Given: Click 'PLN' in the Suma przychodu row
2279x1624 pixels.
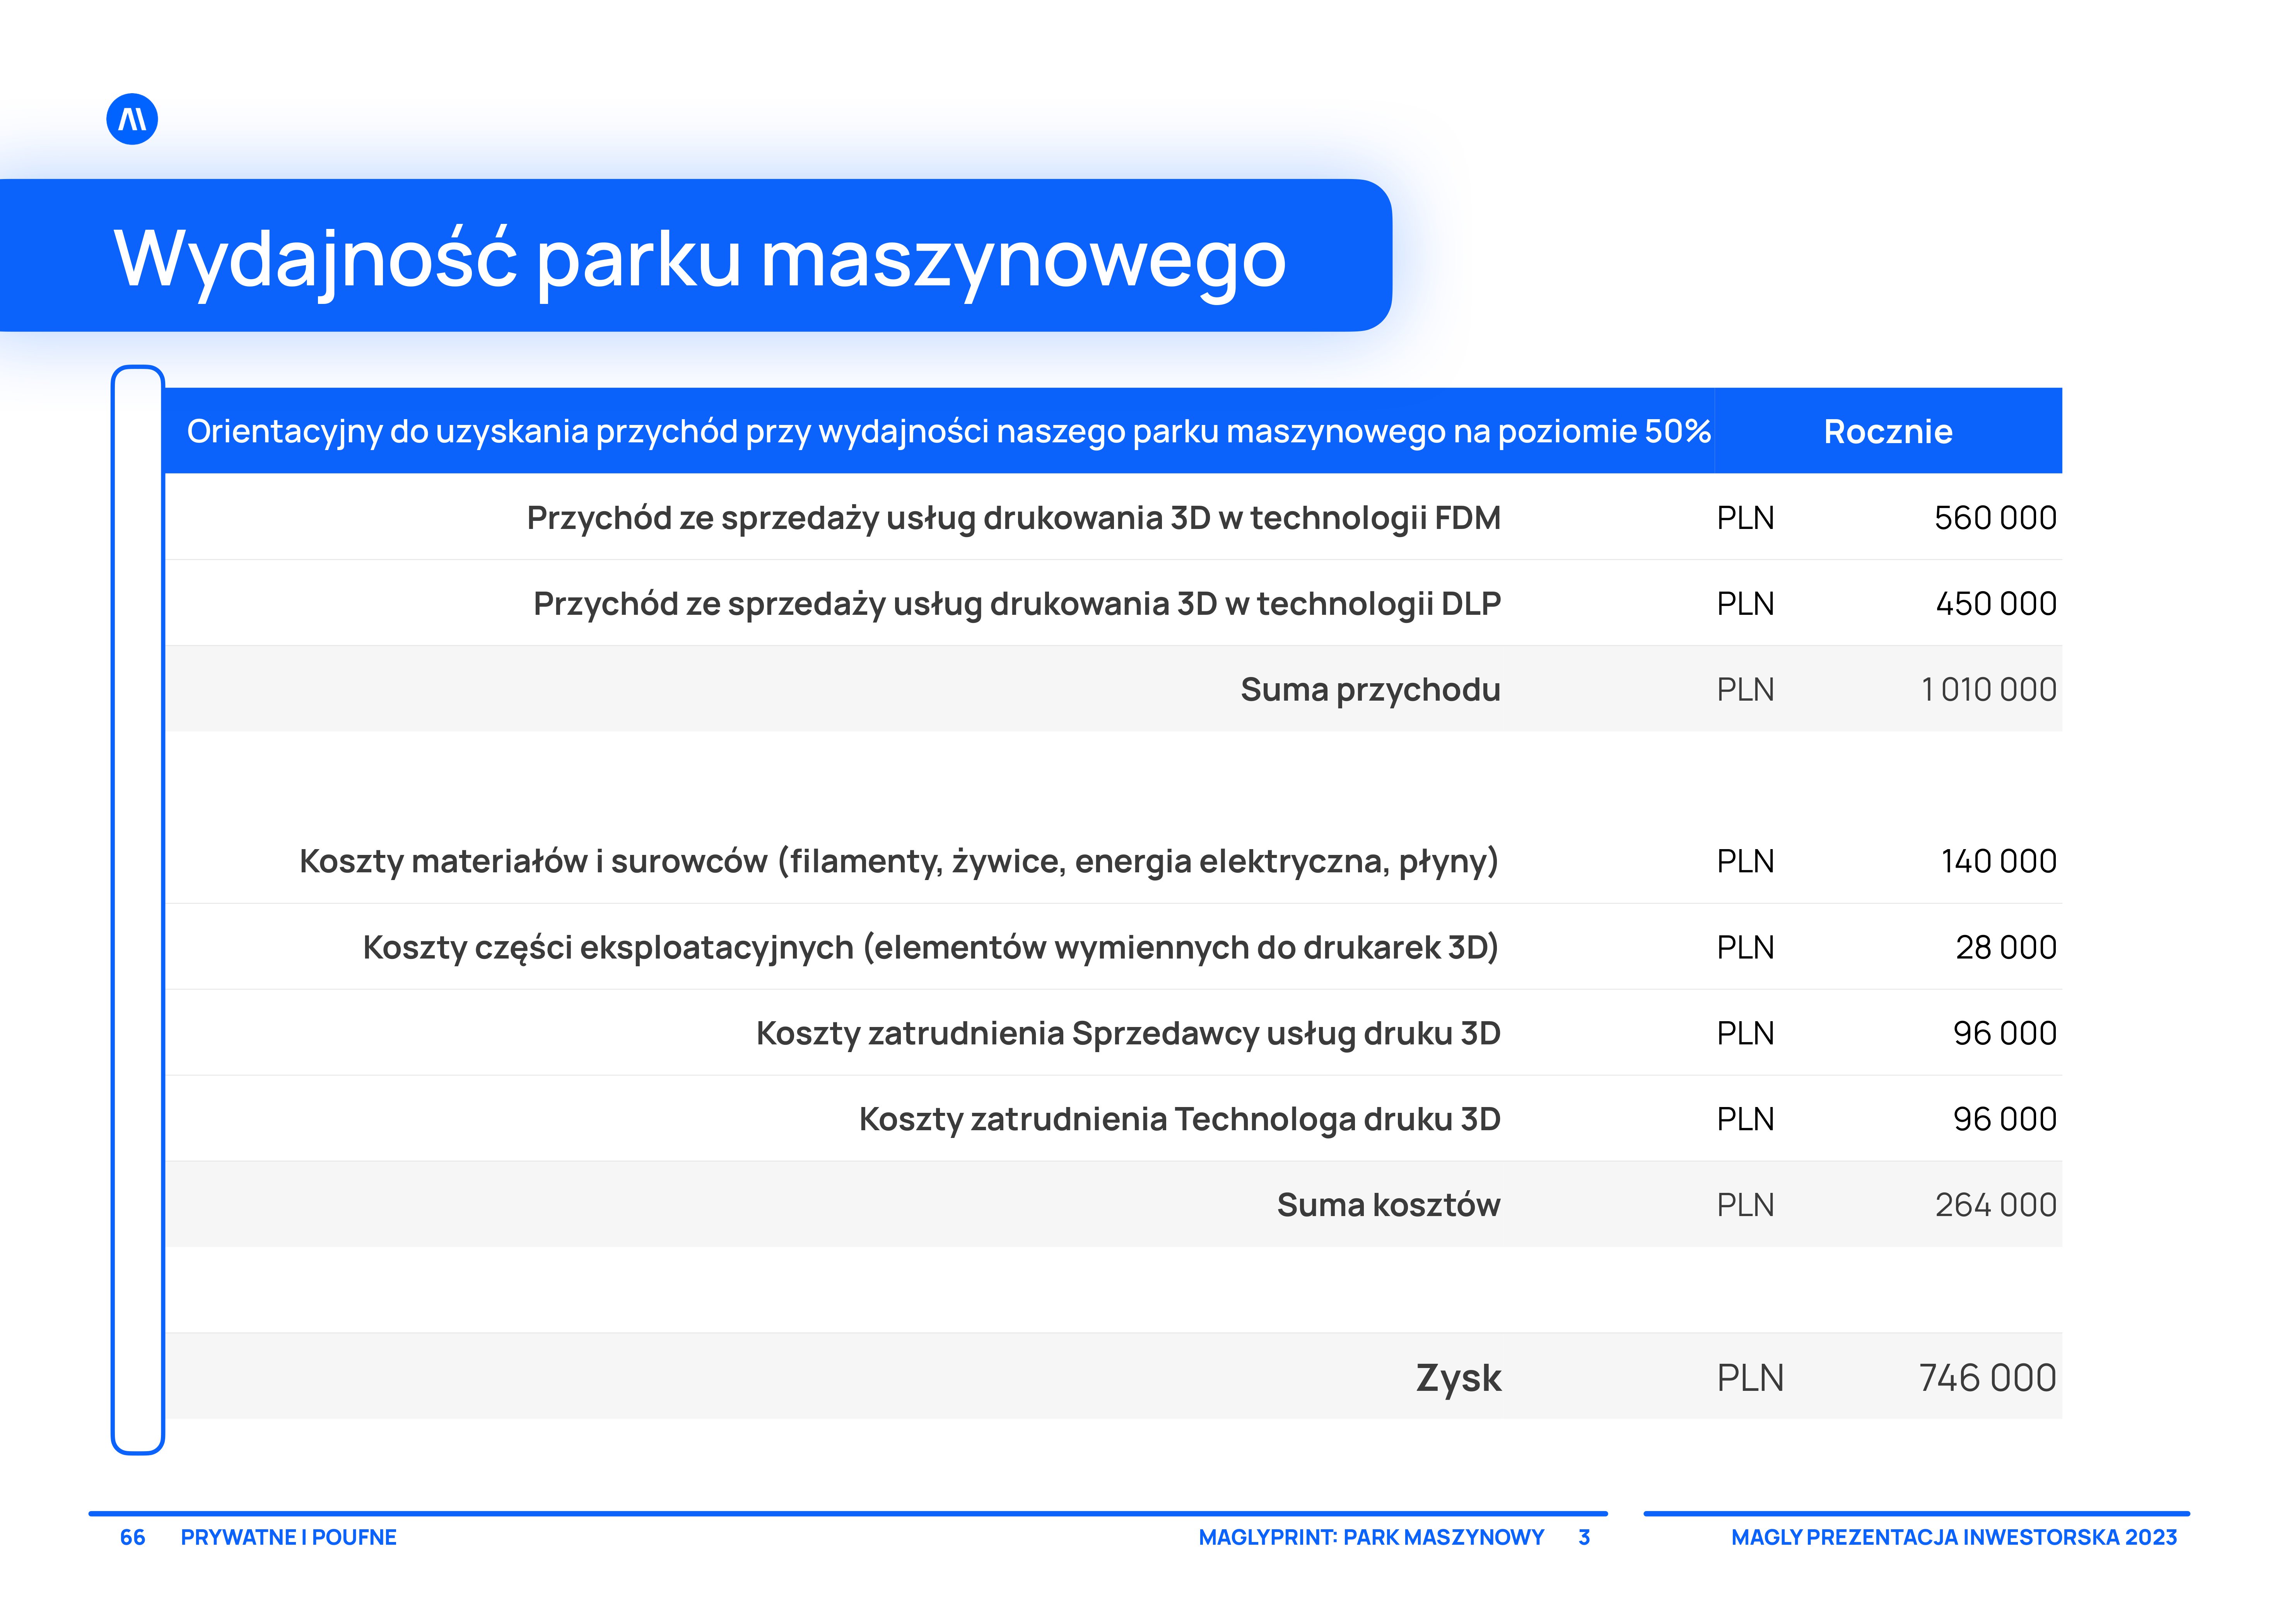Looking at the screenshot, I should coord(1746,690).
